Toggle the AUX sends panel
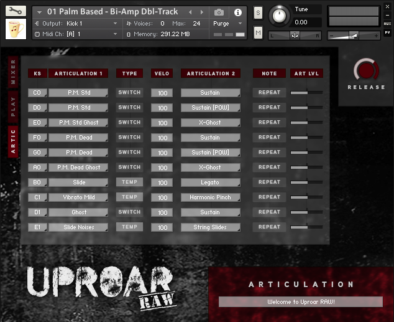394x322 pixels. click(x=387, y=24)
